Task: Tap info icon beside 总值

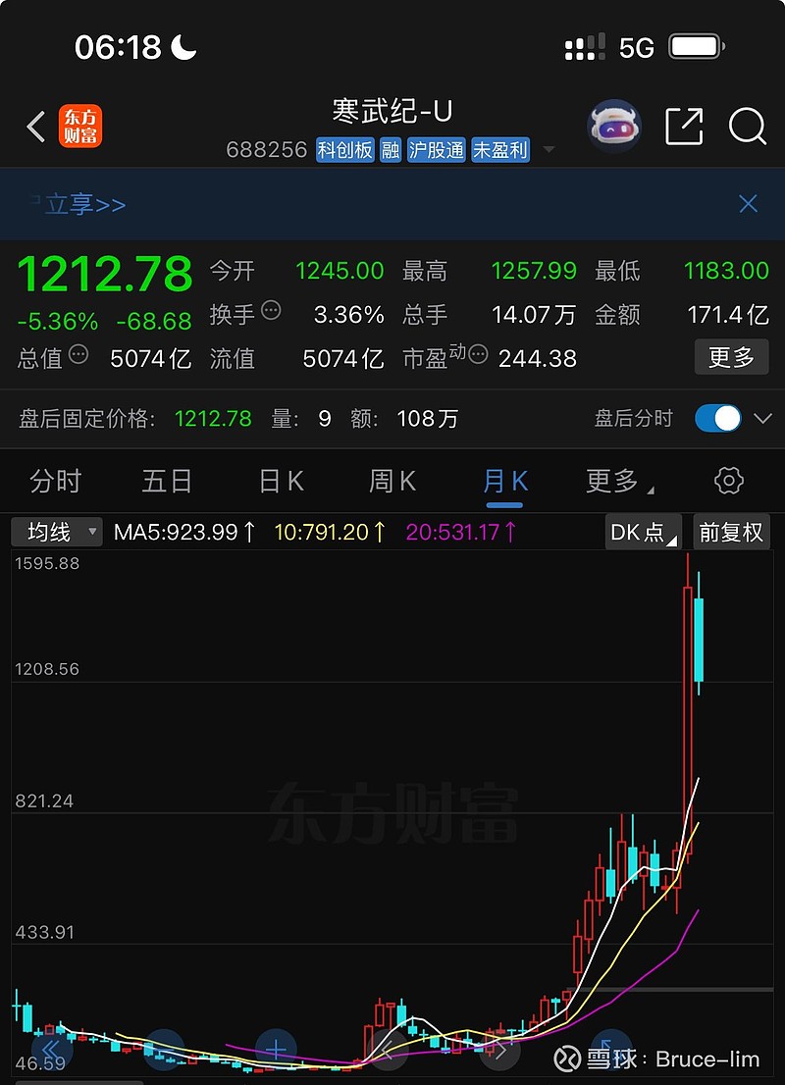Action: (78, 354)
